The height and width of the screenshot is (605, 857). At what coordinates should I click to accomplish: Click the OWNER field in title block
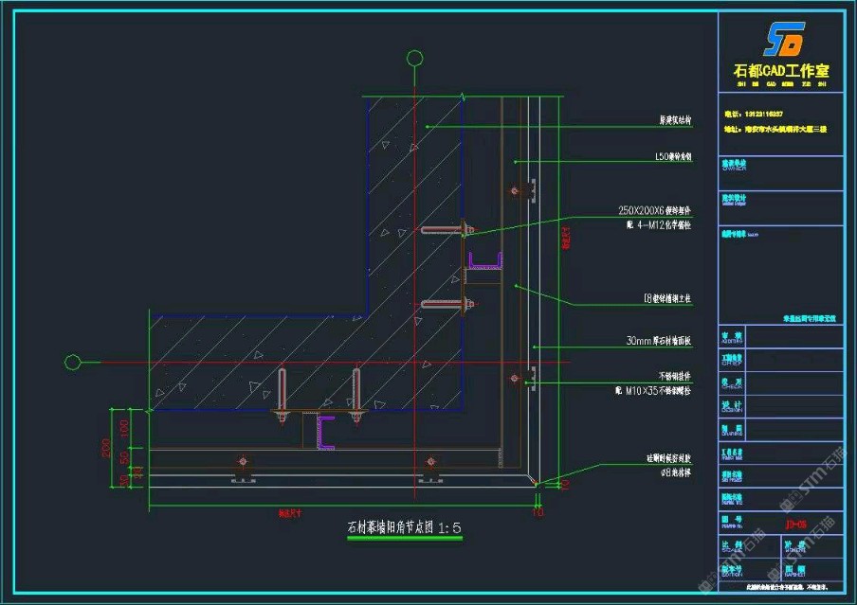click(737, 168)
